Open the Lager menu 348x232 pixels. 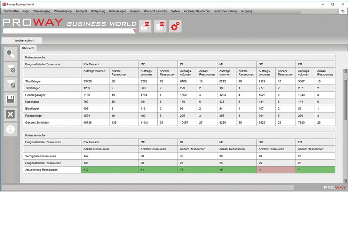tap(26, 11)
